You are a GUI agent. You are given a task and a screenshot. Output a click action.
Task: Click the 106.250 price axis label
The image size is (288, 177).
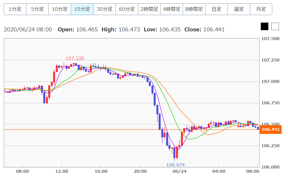(270, 146)
